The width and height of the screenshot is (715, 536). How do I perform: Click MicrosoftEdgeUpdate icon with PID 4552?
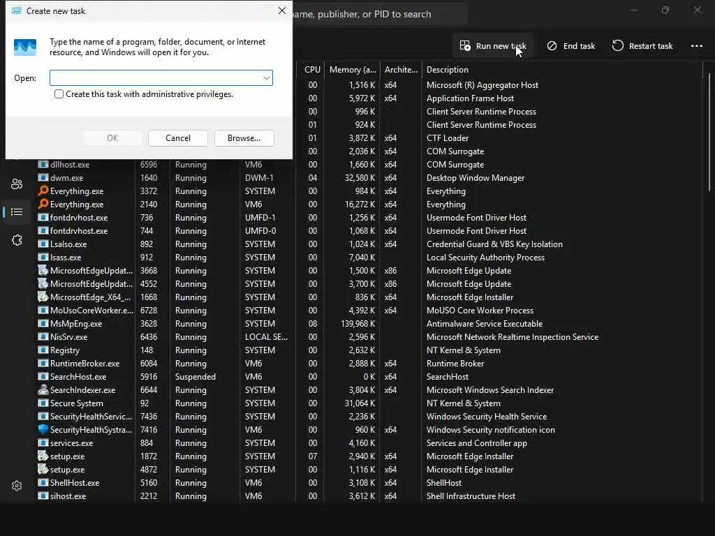pos(43,283)
